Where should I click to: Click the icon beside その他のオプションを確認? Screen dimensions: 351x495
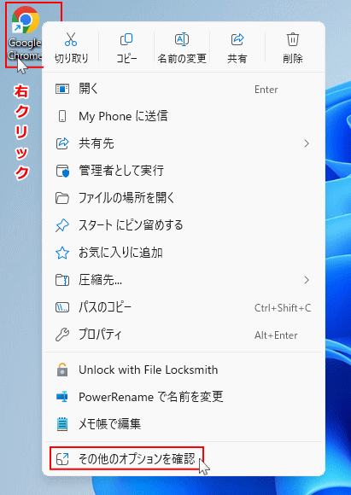click(x=62, y=459)
